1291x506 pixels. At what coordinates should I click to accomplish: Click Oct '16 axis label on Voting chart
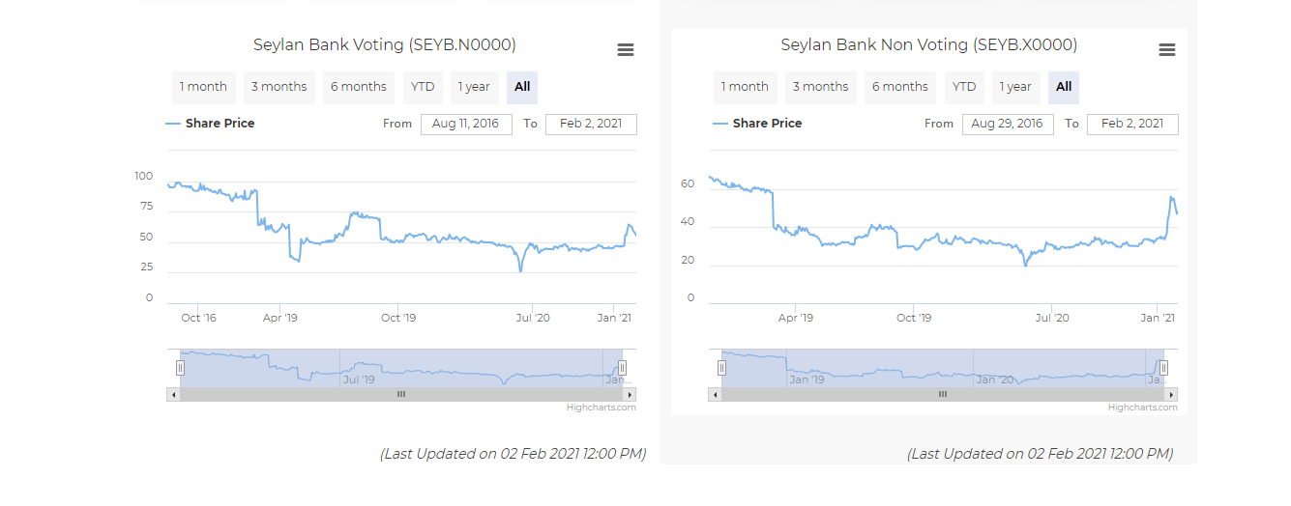coord(198,318)
